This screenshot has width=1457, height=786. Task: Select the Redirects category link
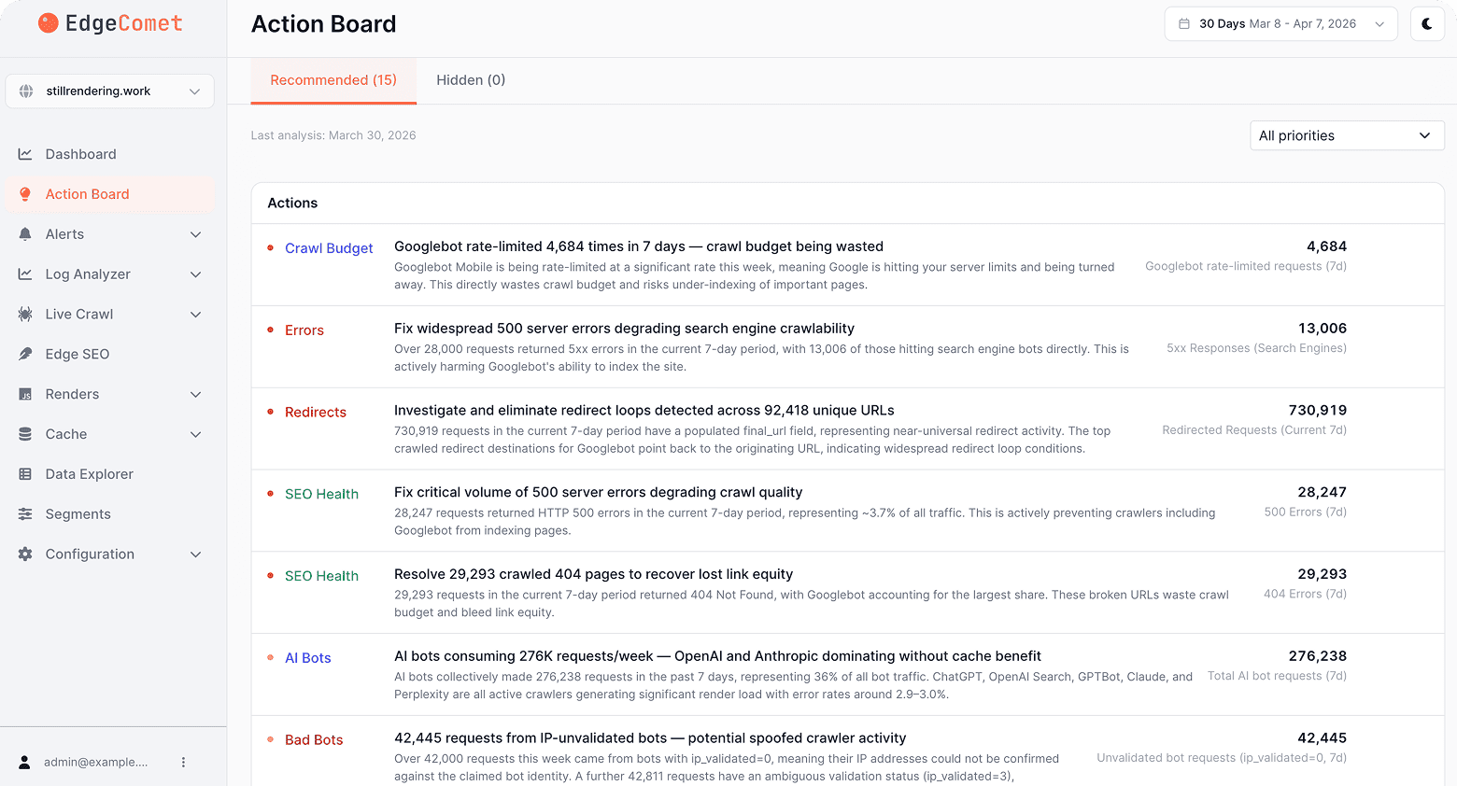coord(316,413)
